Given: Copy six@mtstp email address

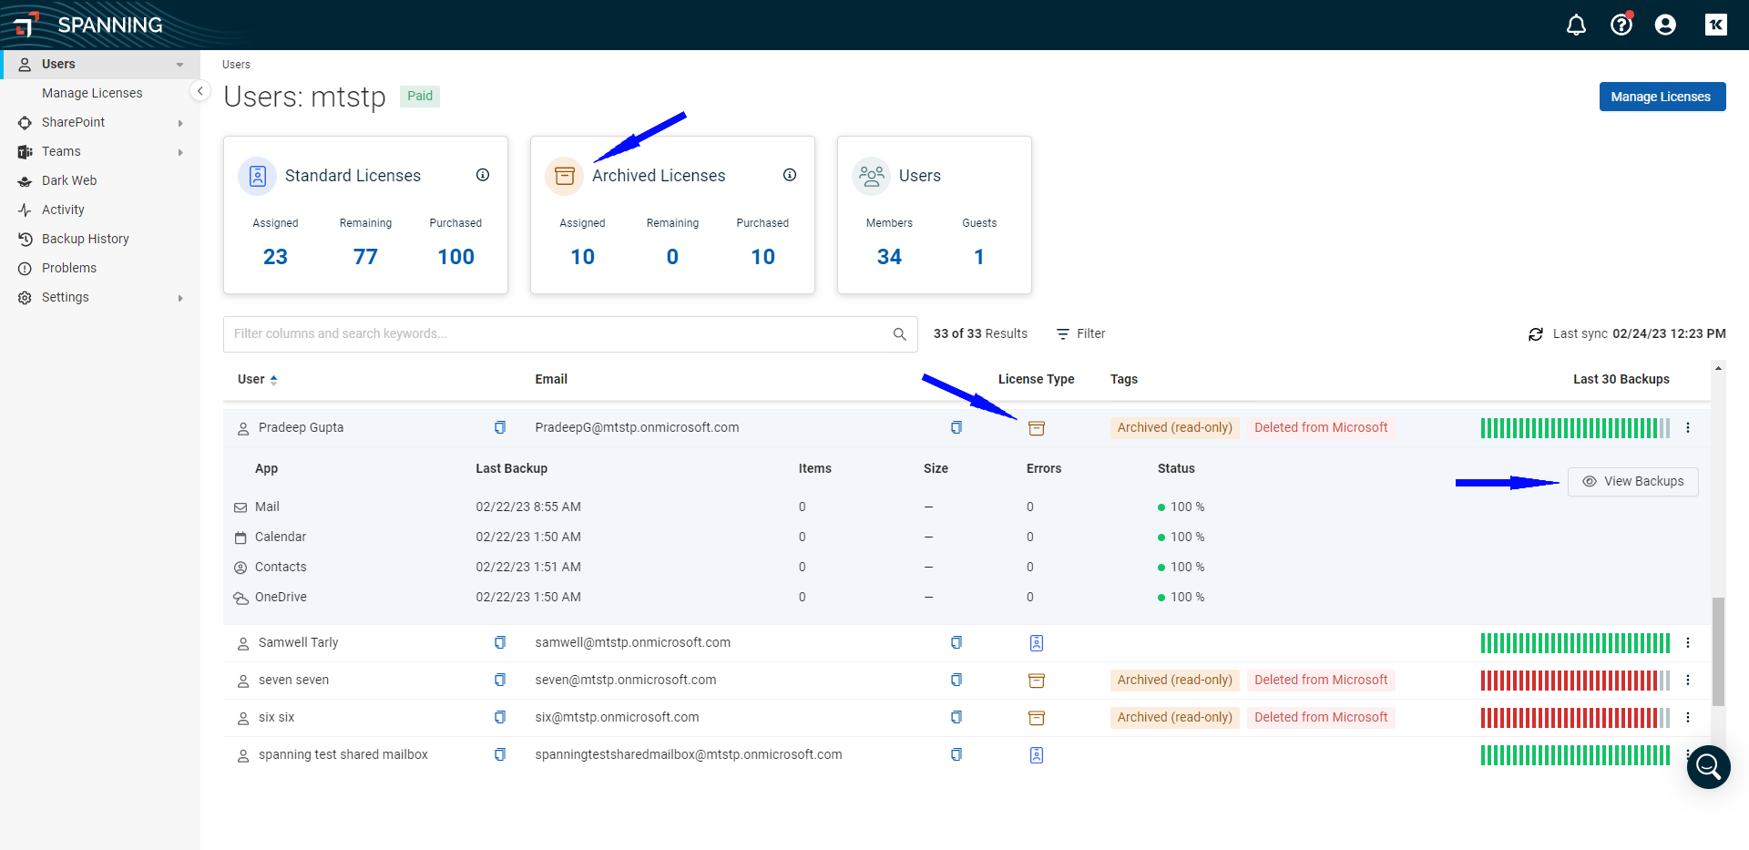Looking at the screenshot, I should (x=956, y=717).
